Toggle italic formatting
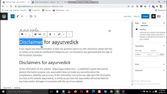This screenshot has height=94, width=167. point(55,34)
